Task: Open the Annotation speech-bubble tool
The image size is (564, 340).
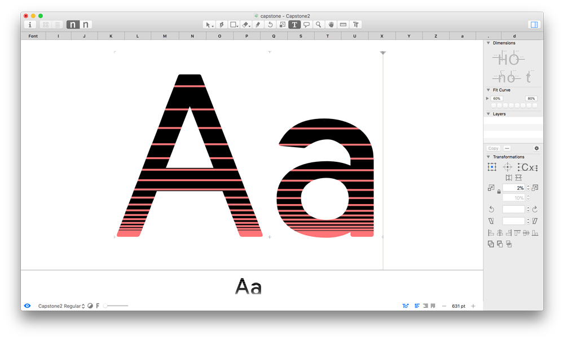Action: [x=306, y=24]
